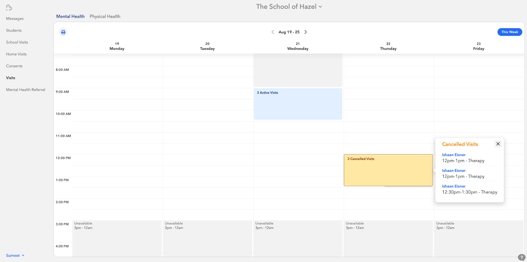Viewport: 527px width, 262px height.
Task: Go to previous week arrow
Action: pyautogui.click(x=273, y=32)
